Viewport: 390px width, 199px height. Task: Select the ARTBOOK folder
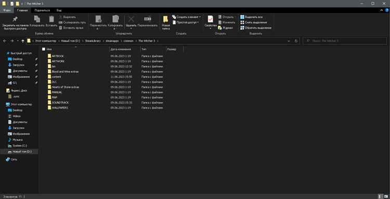click(56, 56)
